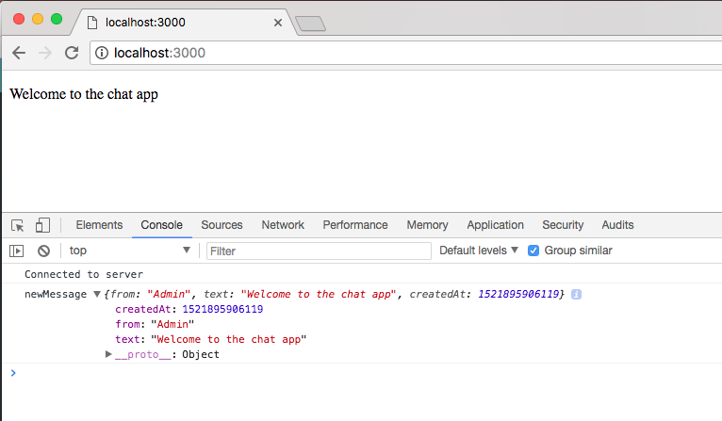Open the Default levels dropdown
Viewport: 722px width, 421px height.
(x=479, y=251)
